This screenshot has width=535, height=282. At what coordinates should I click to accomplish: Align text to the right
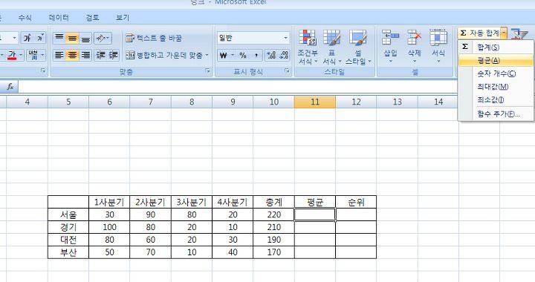pyautogui.click(x=85, y=55)
